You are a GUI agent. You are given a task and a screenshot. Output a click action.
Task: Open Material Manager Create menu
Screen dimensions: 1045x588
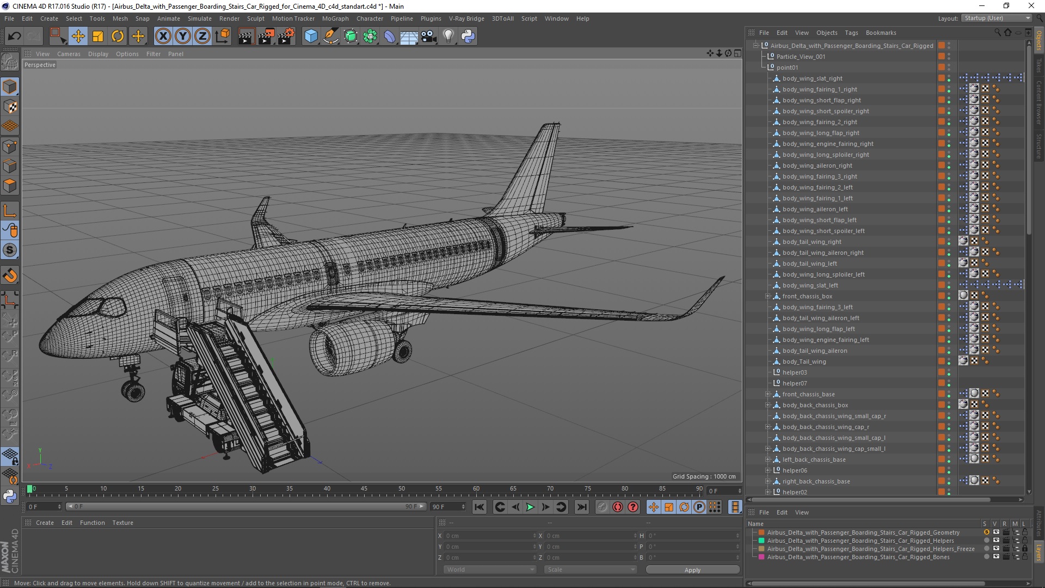[45, 523]
